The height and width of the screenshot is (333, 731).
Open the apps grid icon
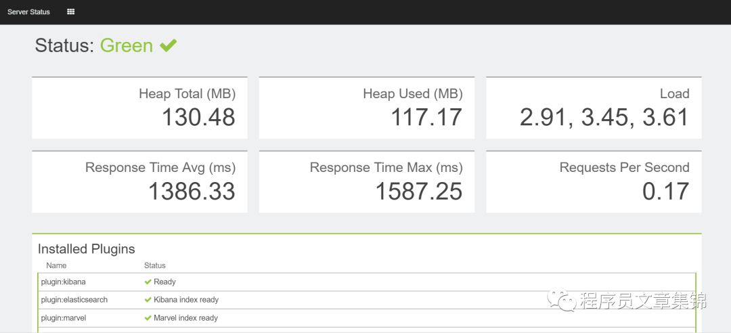click(71, 12)
